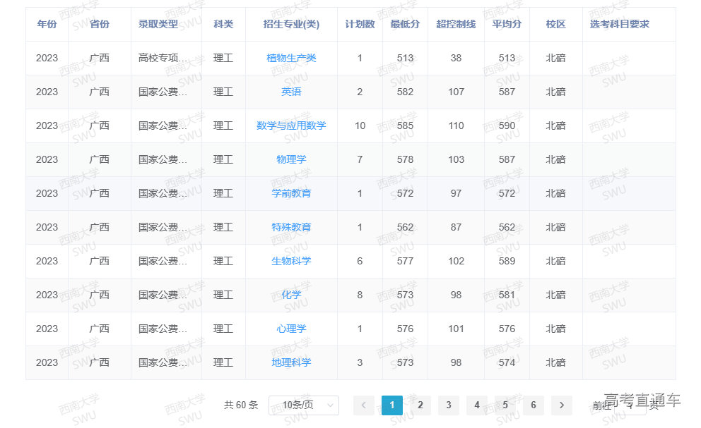
Task: Open the 化学 major link
Action: pyautogui.click(x=291, y=295)
